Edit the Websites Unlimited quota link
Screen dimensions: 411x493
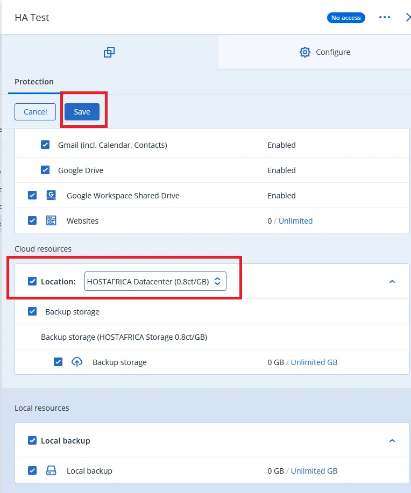coord(295,221)
